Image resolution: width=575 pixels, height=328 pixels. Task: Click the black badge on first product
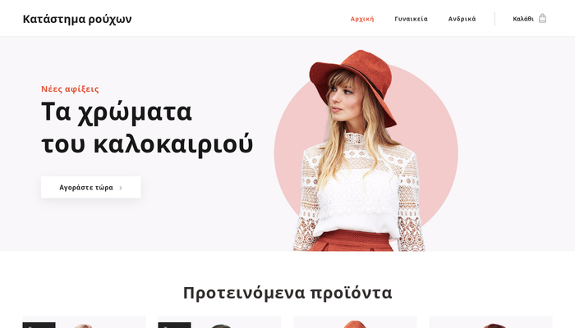click(39, 325)
